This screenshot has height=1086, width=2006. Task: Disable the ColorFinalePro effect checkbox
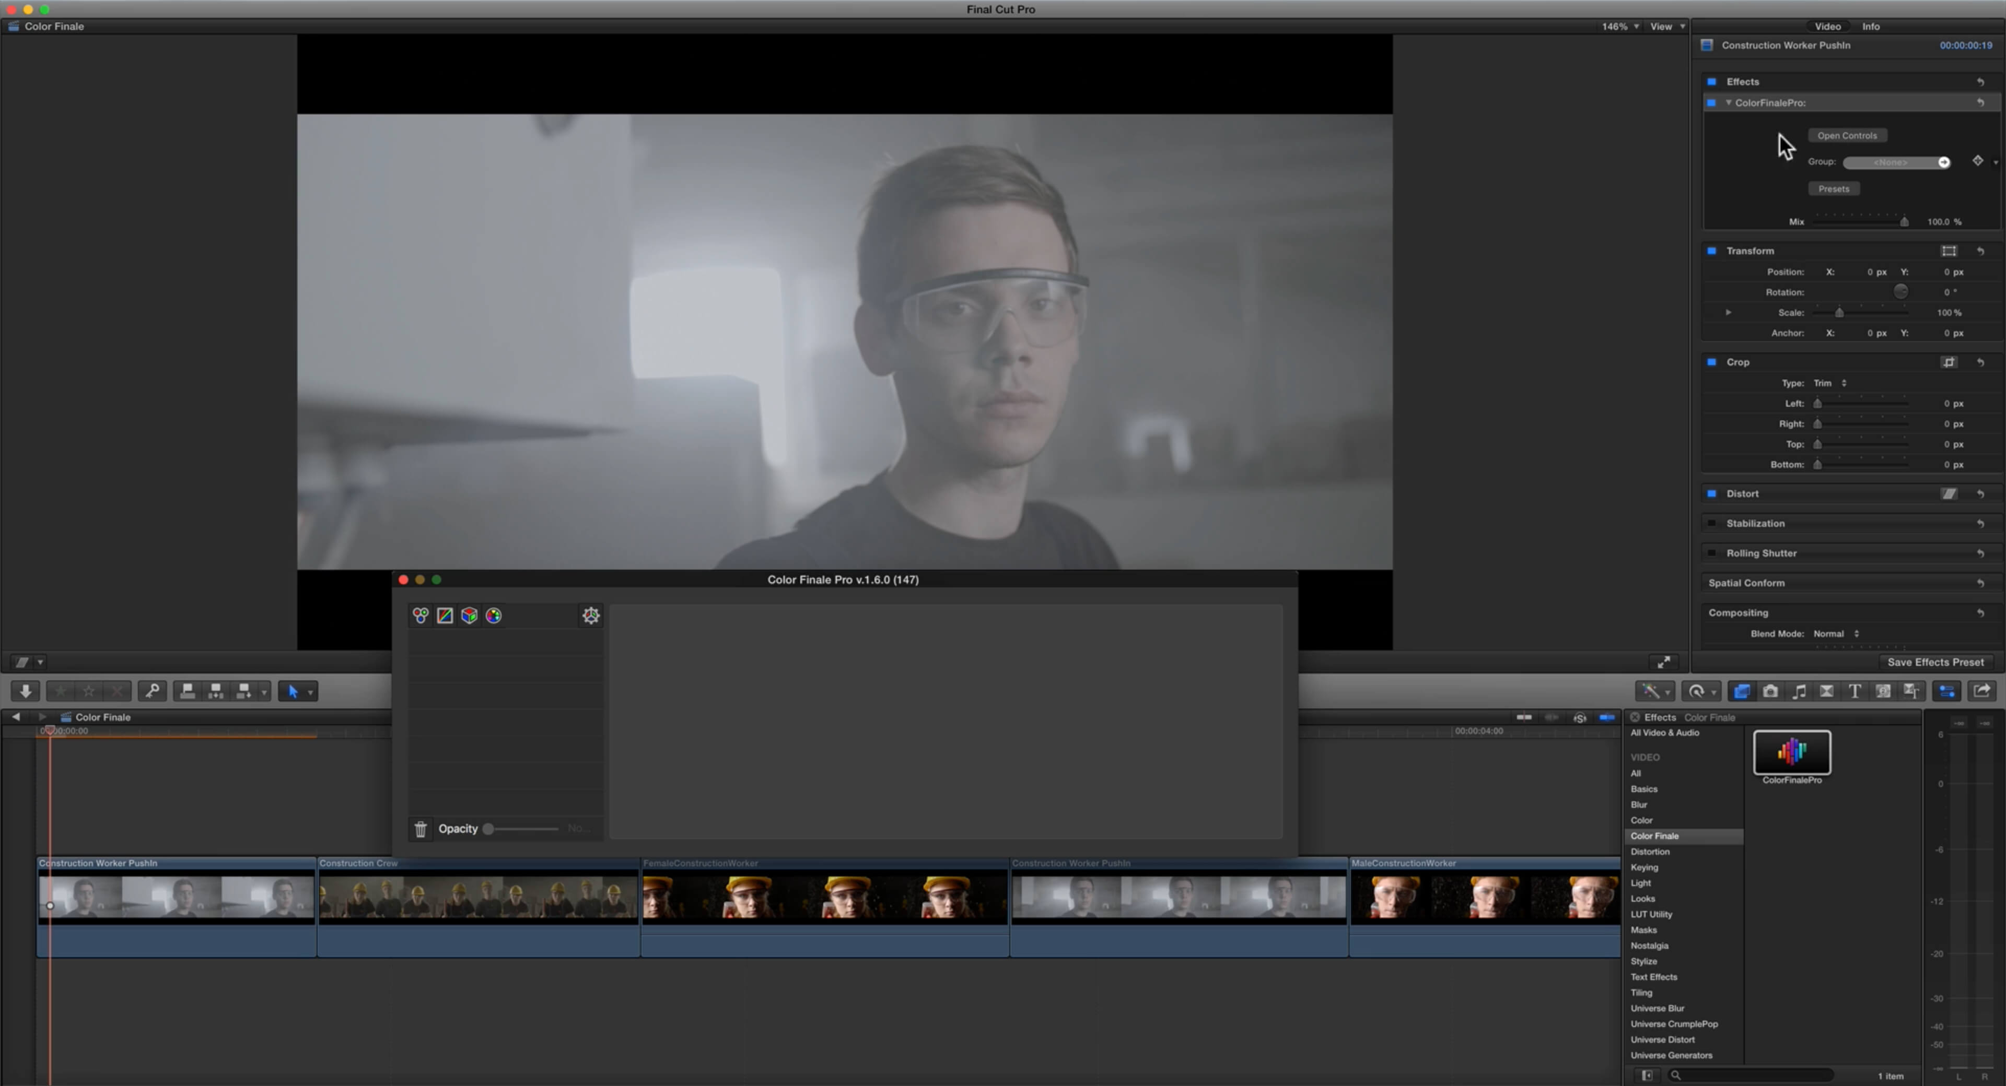click(1712, 103)
